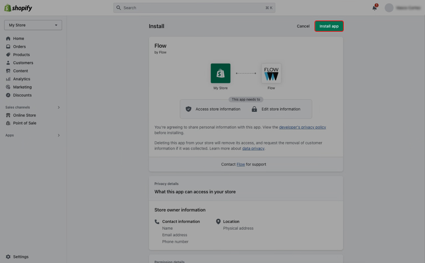Expand the Apps section chevron

click(59, 135)
